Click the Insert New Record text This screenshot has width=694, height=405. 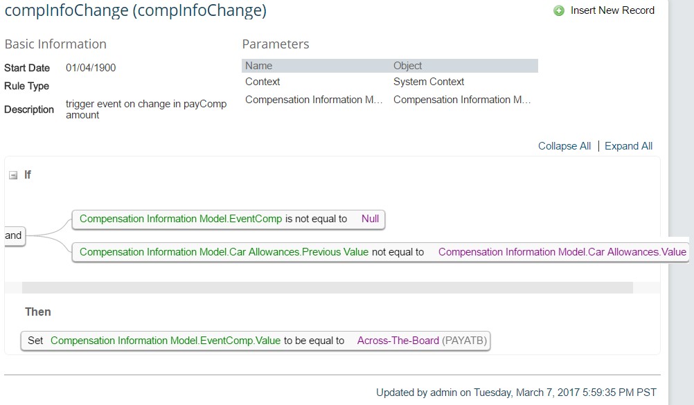(612, 10)
